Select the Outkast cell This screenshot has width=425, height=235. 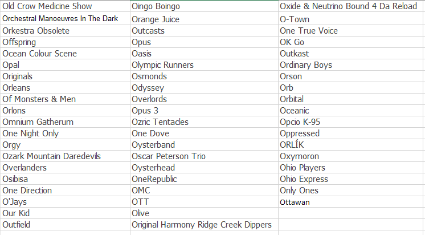click(350, 54)
